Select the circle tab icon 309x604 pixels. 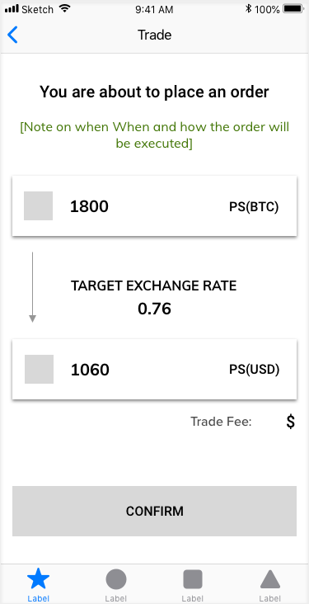116,580
